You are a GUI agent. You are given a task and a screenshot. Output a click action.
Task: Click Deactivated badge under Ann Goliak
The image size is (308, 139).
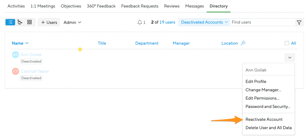point(31,61)
